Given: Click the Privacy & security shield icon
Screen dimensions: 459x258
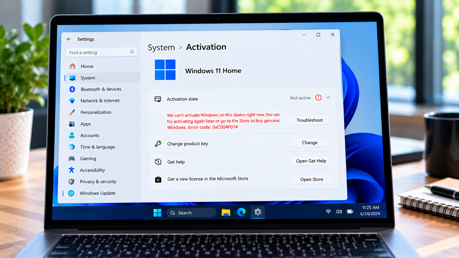Looking at the screenshot, I should (x=71, y=181).
